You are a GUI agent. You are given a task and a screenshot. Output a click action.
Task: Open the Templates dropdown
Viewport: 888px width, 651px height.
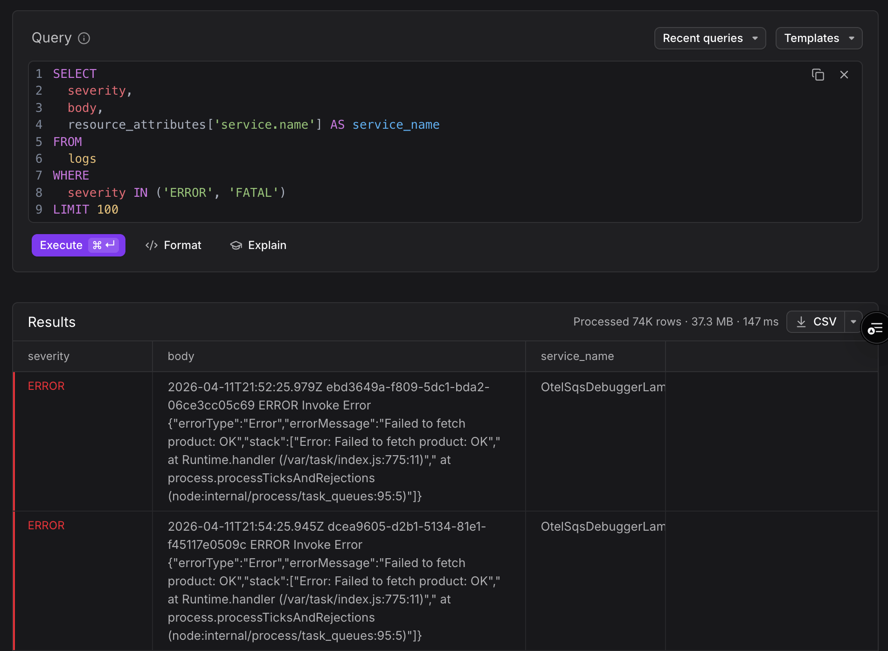pyautogui.click(x=819, y=38)
